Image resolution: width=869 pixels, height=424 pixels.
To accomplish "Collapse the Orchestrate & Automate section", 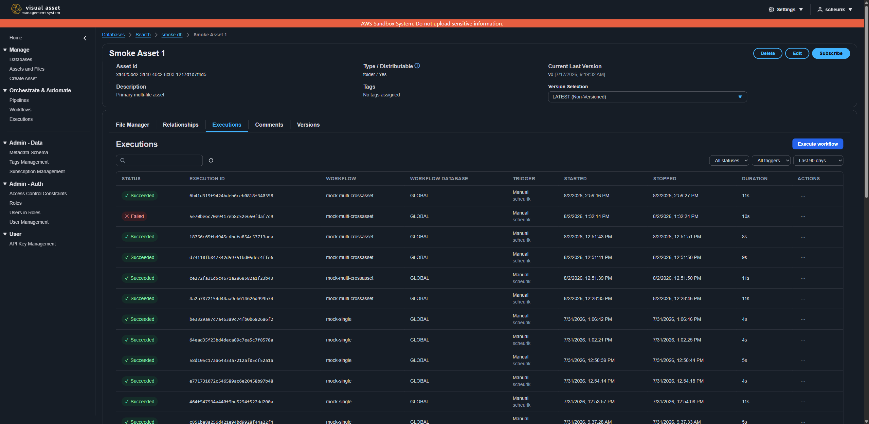I will coord(5,91).
